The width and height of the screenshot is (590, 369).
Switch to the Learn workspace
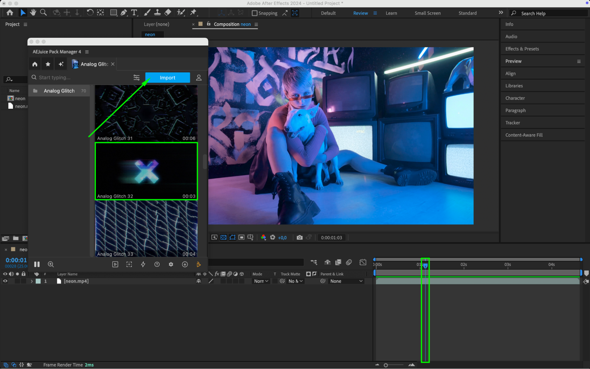coord(391,13)
